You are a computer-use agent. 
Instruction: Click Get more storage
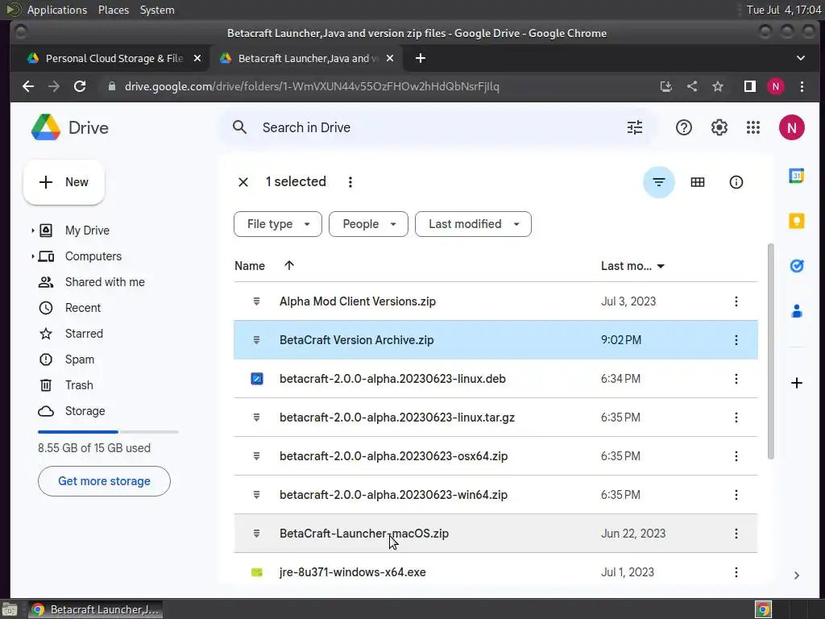click(x=104, y=481)
